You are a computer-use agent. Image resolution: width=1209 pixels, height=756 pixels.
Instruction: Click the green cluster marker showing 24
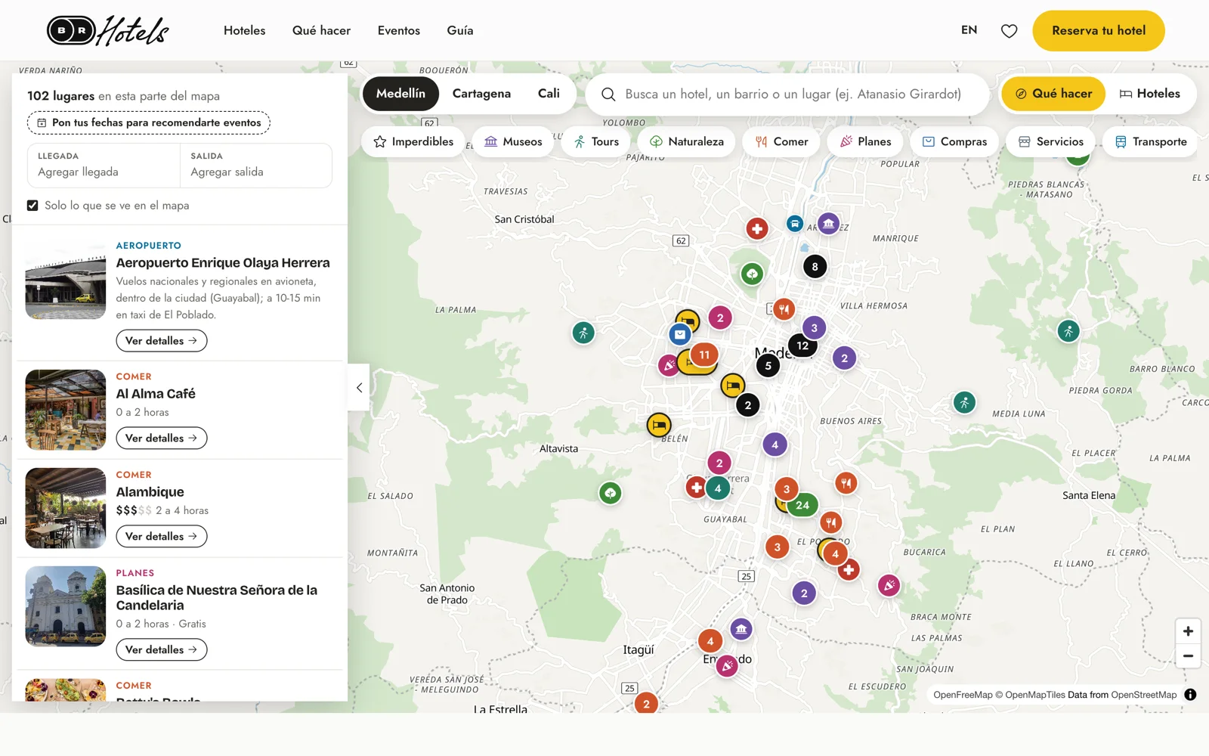[x=802, y=505]
